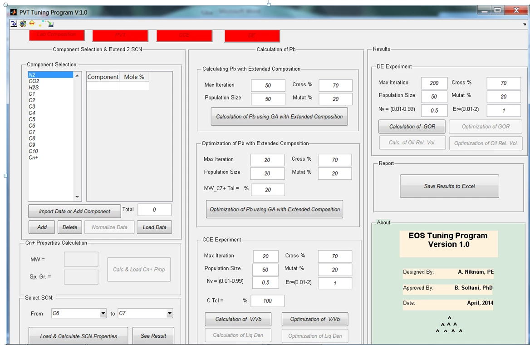
Task: Click the scattered colored squares toolbar icon
Action: tap(42, 23)
